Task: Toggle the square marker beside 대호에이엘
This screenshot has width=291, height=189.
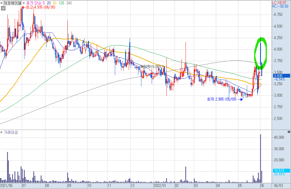Action: (1, 3)
